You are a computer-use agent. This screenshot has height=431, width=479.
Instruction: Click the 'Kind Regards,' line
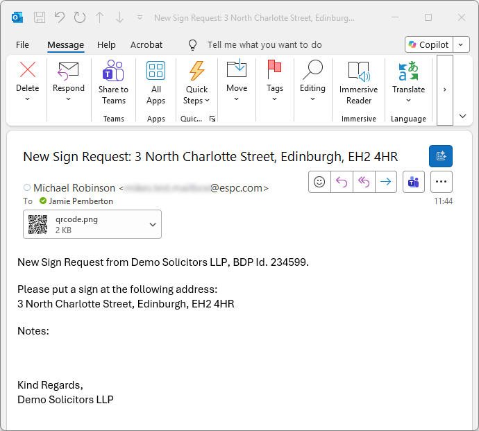50,385
